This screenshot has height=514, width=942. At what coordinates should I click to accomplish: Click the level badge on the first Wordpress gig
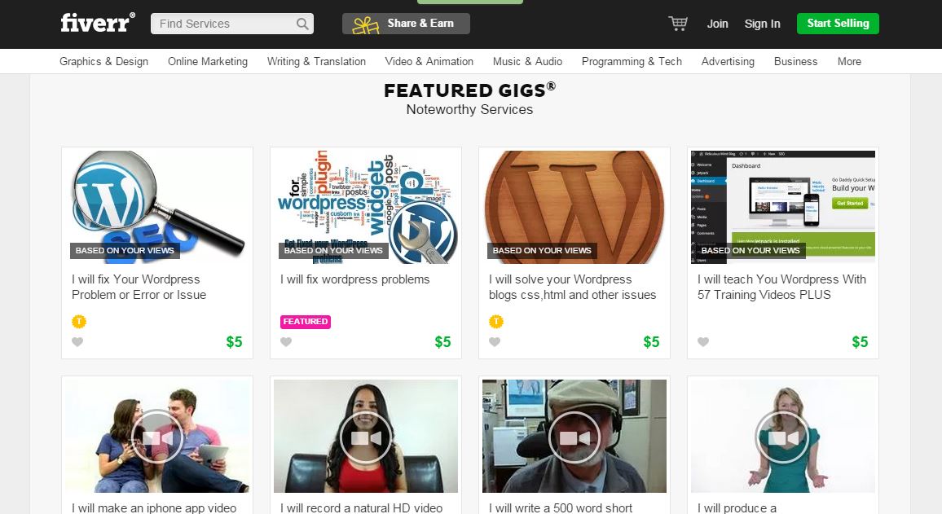click(x=77, y=322)
